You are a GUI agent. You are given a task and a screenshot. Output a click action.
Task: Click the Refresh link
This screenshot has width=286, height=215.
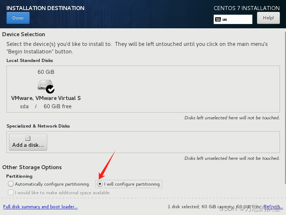pyautogui.click(x=273, y=207)
